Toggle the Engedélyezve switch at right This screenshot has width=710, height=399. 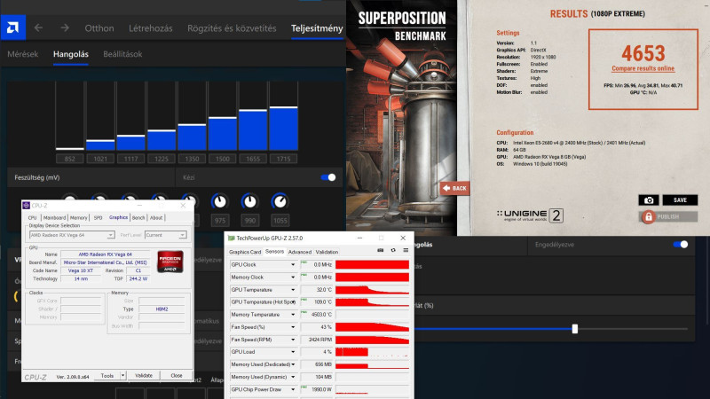click(x=681, y=245)
